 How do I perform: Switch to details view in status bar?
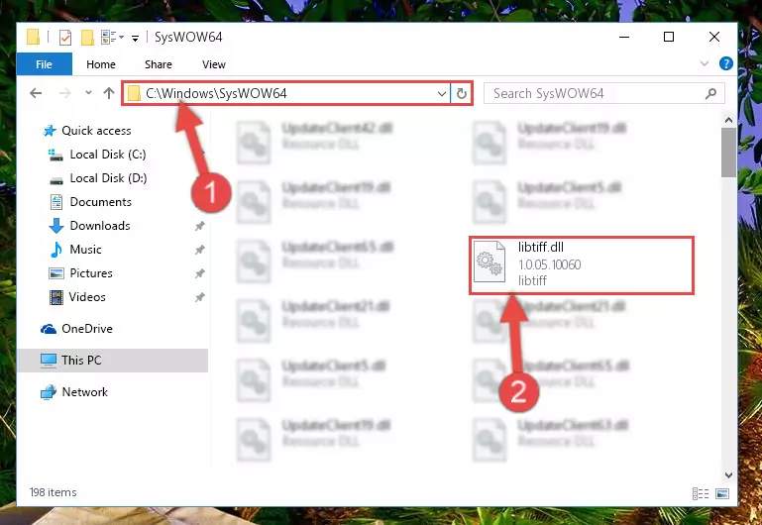pyautogui.click(x=701, y=494)
